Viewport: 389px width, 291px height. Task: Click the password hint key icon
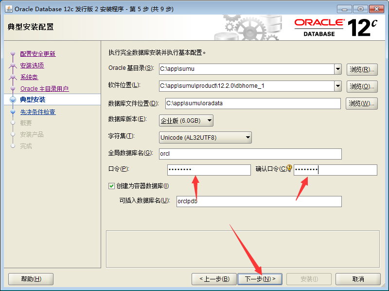(289, 168)
